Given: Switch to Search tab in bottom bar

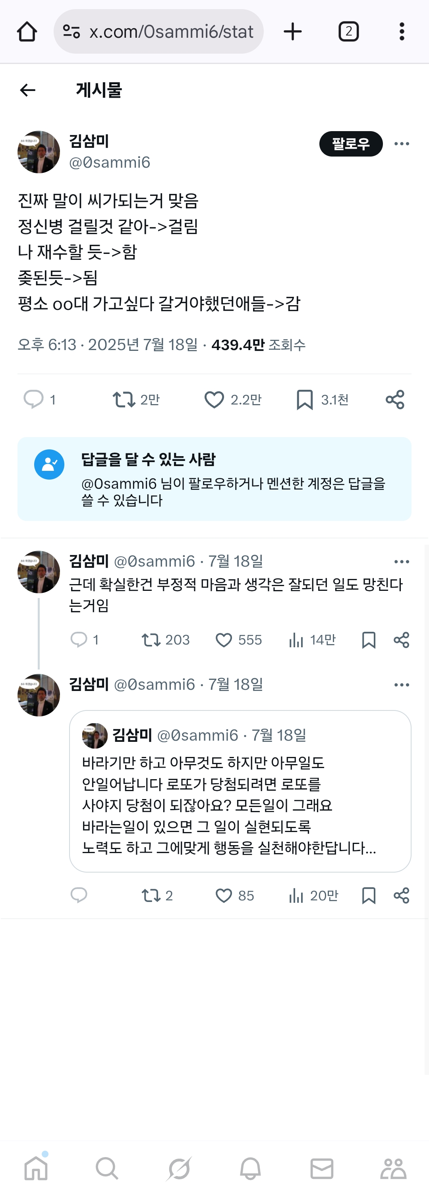Looking at the screenshot, I should (x=107, y=1168).
